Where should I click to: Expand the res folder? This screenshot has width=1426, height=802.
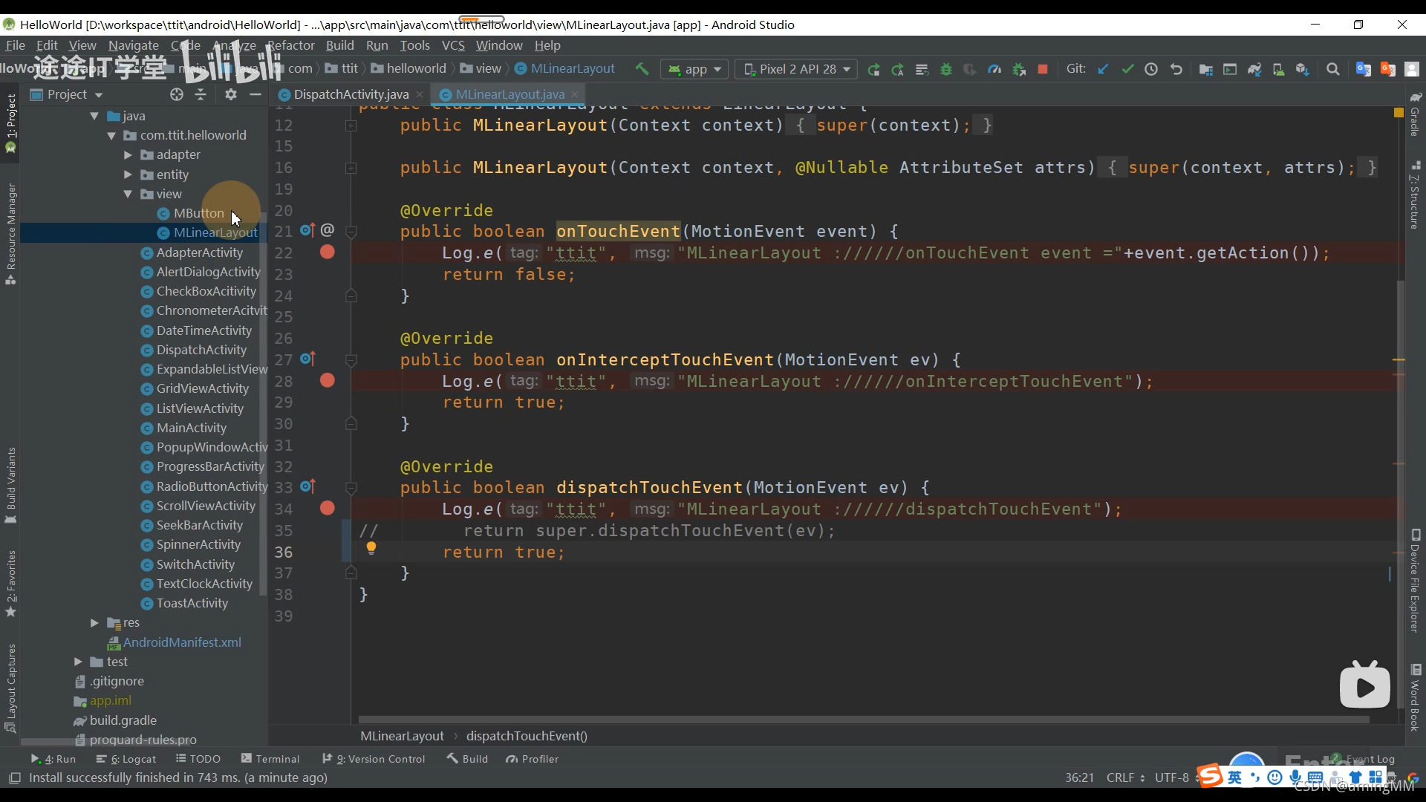pyautogui.click(x=94, y=622)
